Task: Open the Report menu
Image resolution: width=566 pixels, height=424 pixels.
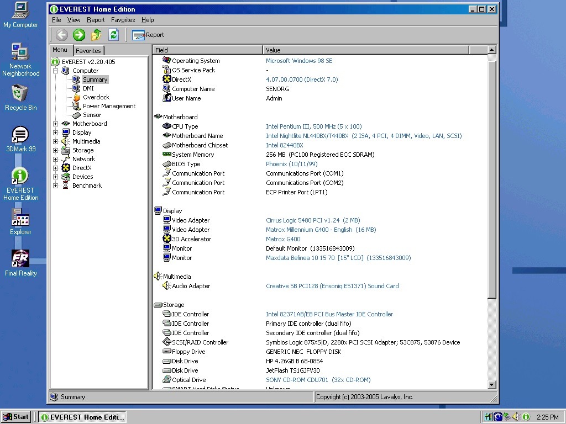Action: pos(96,20)
